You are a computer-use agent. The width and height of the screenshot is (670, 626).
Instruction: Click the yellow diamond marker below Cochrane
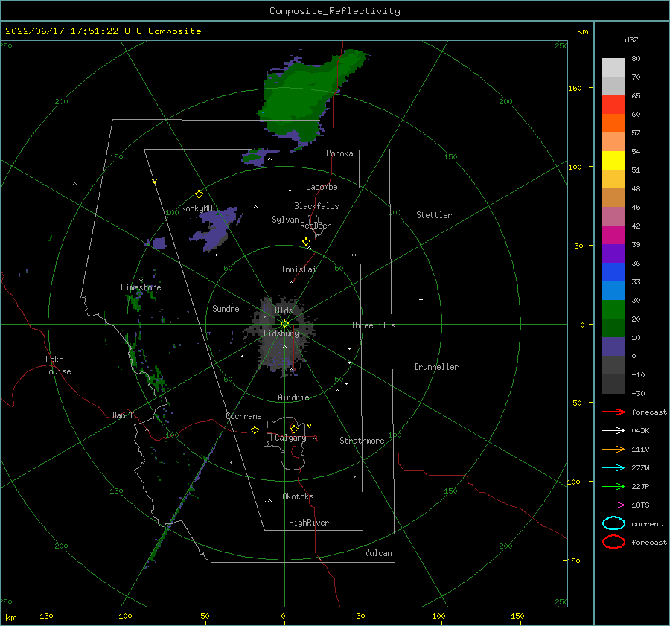click(255, 430)
